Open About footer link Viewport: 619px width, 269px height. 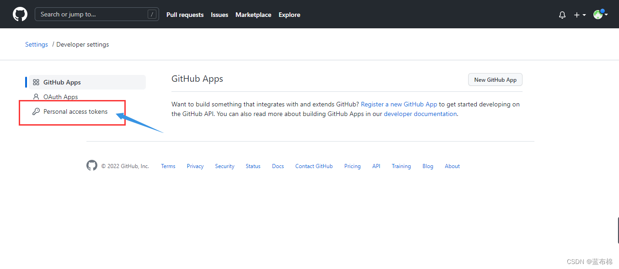(453, 166)
